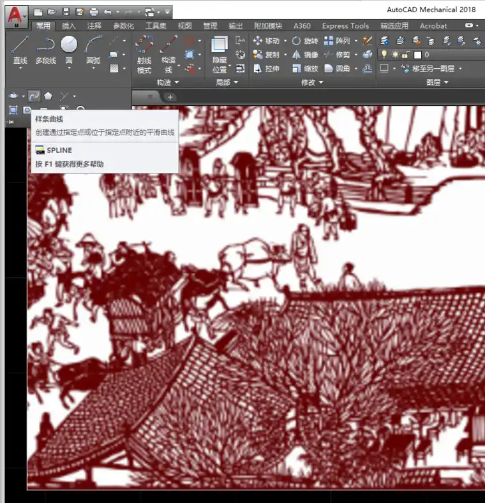Select the 圆 (Circle) tool

coord(69,50)
